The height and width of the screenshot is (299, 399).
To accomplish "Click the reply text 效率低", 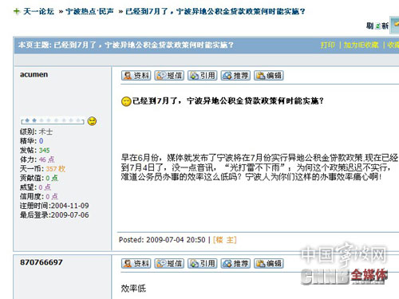I will point(133,289).
